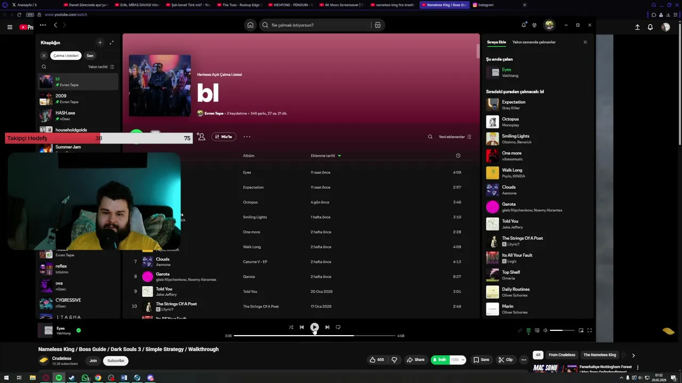Search in playlist with magnifier icon
Viewport: 682px width, 383px height.
pos(430,137)
